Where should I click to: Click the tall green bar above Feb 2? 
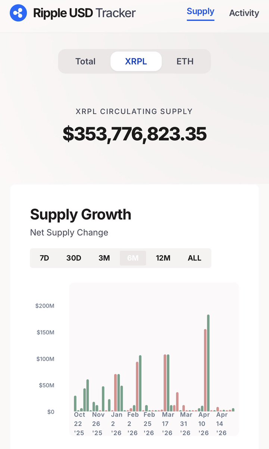tap(140, 384)
